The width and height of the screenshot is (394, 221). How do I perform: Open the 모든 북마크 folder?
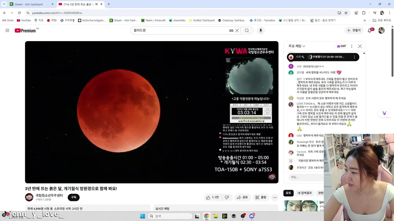(x=382, y=21)
